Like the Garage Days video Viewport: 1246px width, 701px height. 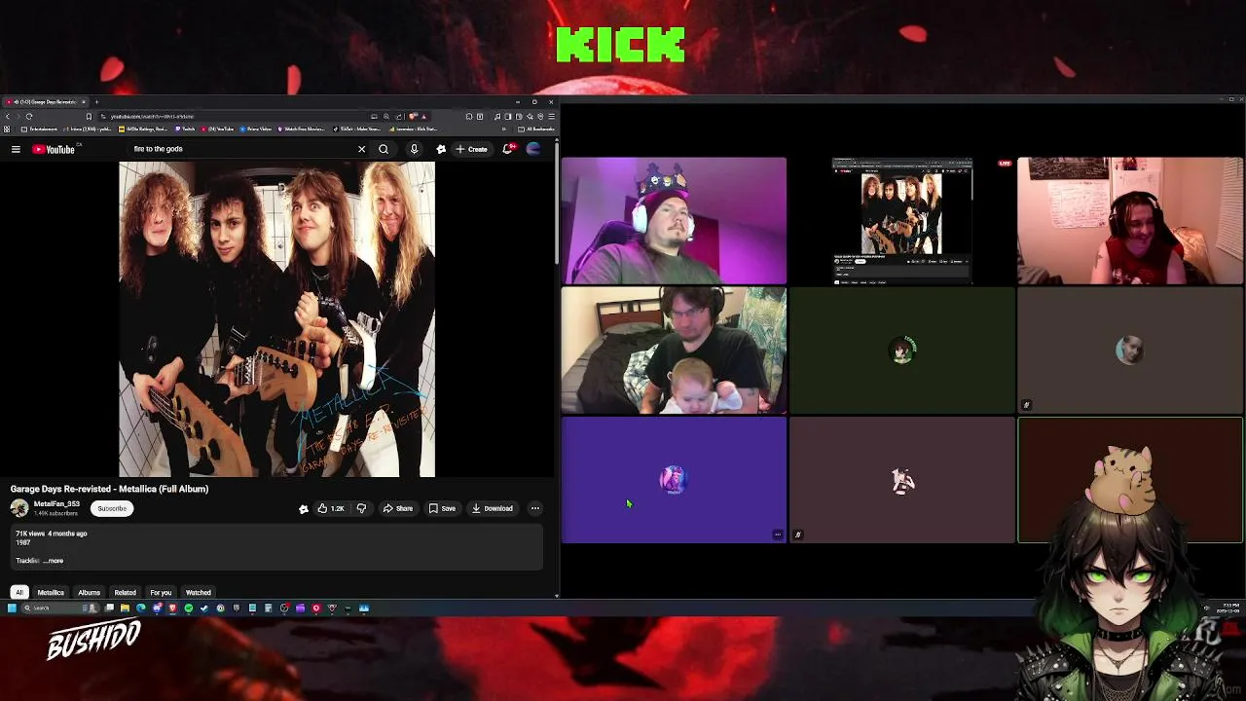click(330, 508)
